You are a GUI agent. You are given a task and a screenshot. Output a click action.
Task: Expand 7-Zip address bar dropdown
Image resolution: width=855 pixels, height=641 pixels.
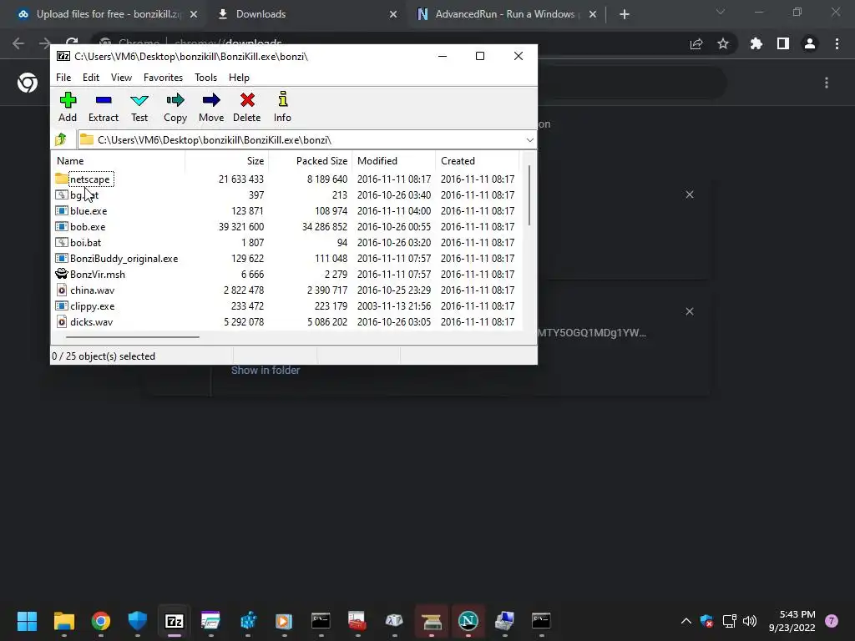click(x=529, y=140)
